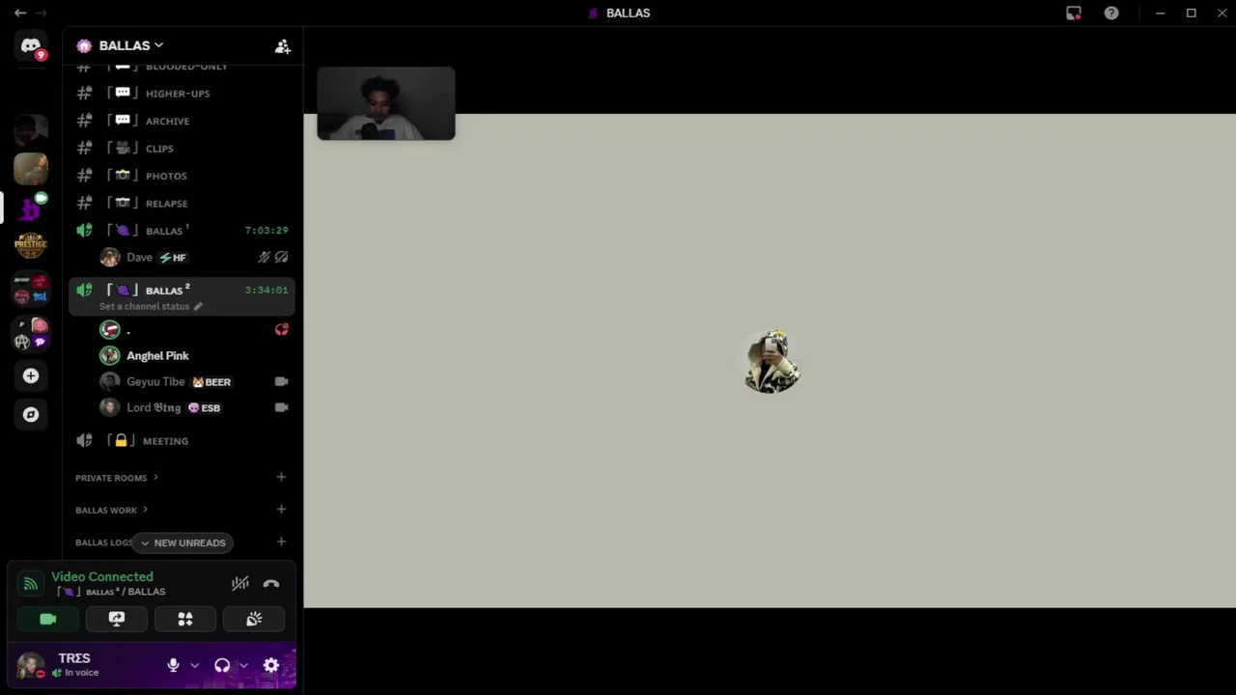This screenshot has height=695, width=1236.
Task: Open the connection signal info icon
Action: 31,583
